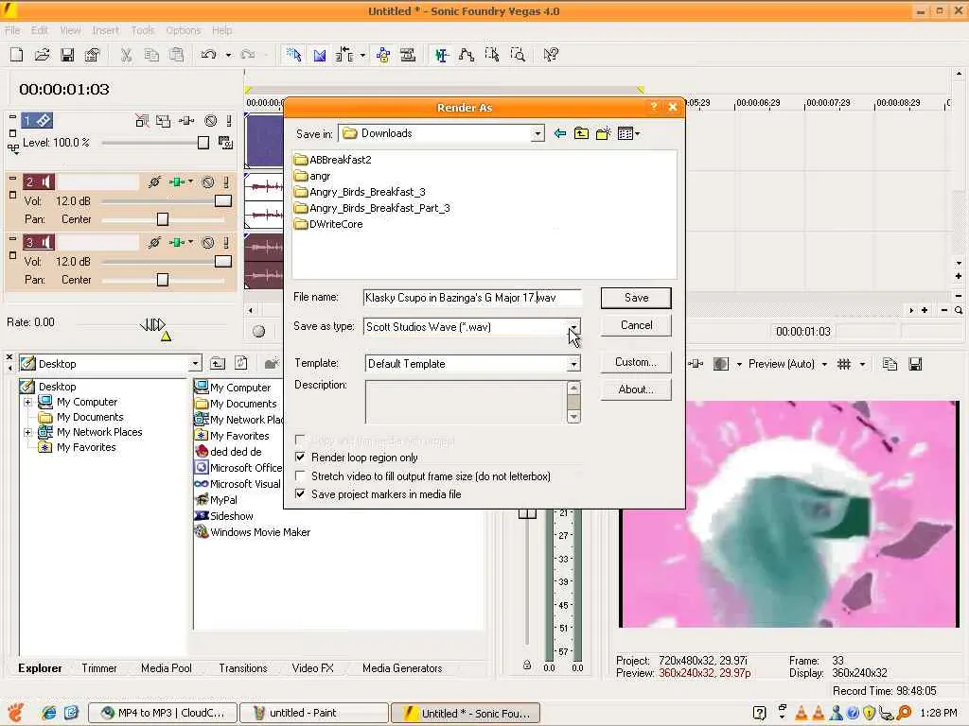Screen dimensions: 969x726
Task: Click track 3 Vol slider handle
Action: tap(223, 262)
